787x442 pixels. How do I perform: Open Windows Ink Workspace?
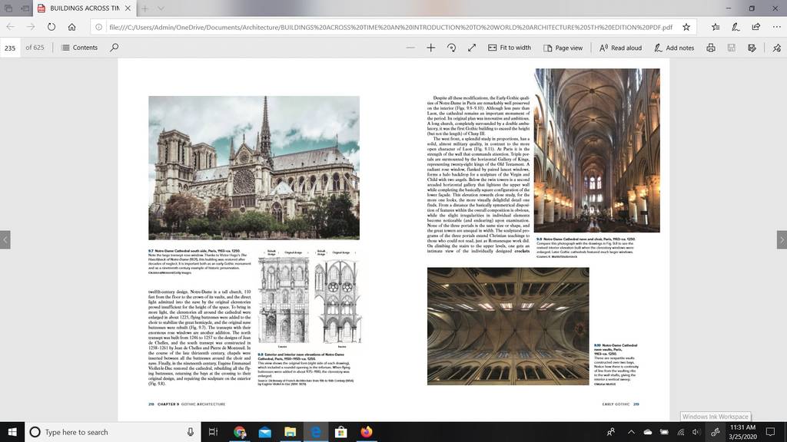(x=716, y=432)
